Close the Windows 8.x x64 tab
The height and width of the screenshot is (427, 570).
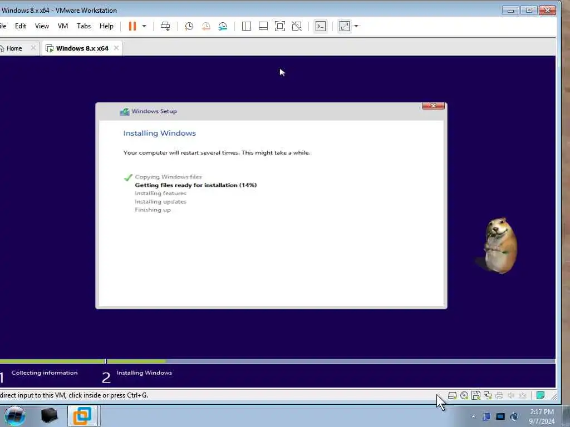[116, 48]
